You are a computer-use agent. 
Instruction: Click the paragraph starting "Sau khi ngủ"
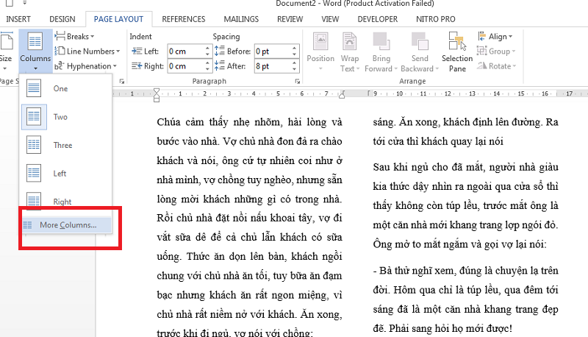(x=465, y=205)
